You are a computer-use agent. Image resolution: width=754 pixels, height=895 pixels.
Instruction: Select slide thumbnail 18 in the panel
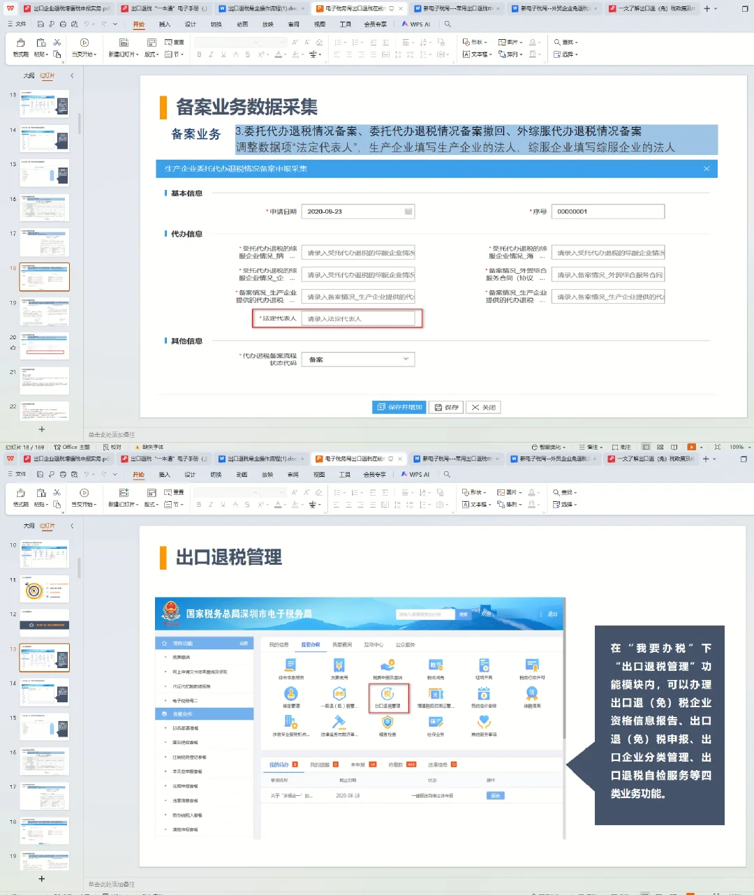point(44,276)
